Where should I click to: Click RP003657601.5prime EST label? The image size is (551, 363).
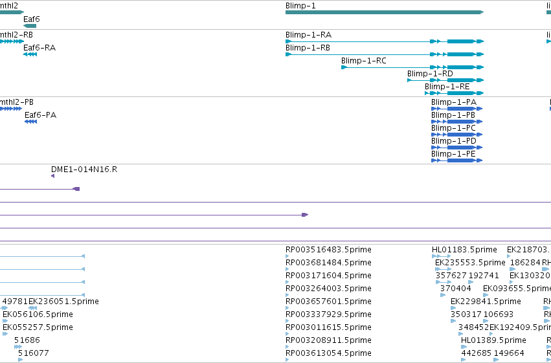click(x=328, y=302)
